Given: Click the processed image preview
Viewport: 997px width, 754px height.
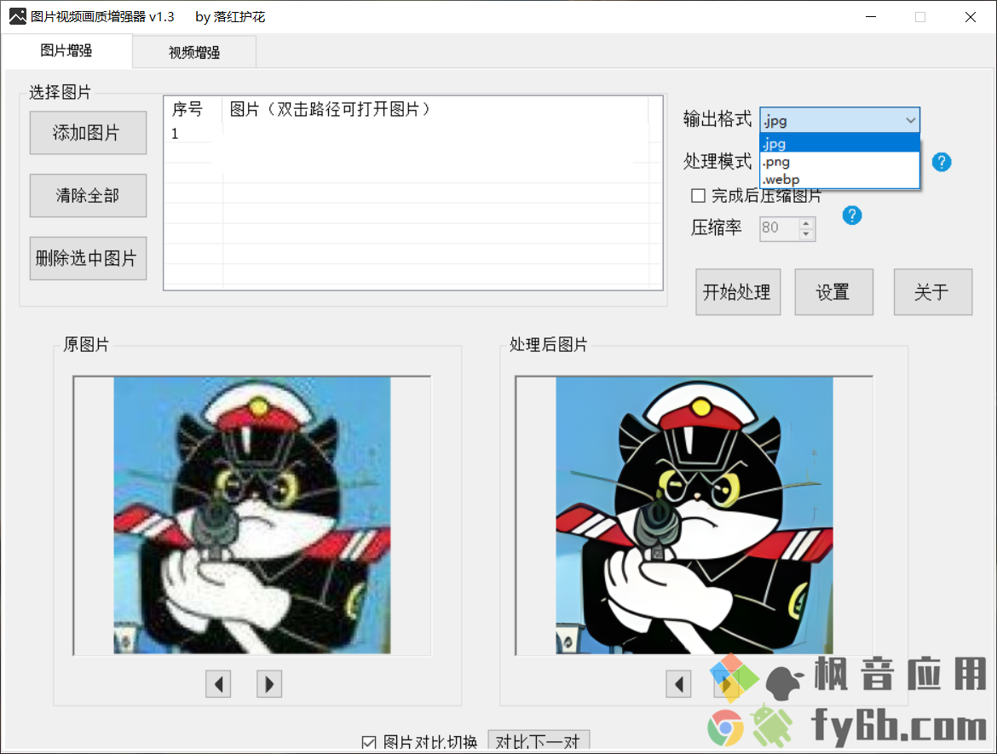Looking at the screenshot, I should [x=694, y=515].
